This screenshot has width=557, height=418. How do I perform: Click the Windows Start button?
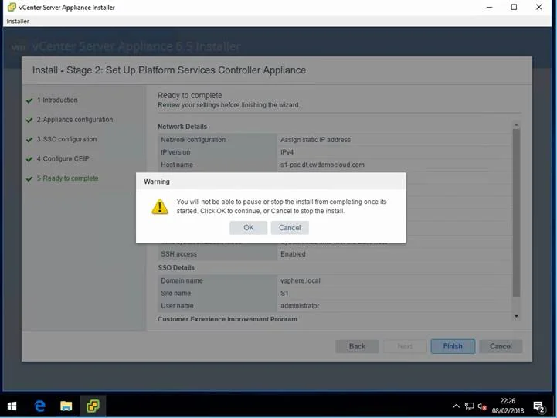[12, 406]
